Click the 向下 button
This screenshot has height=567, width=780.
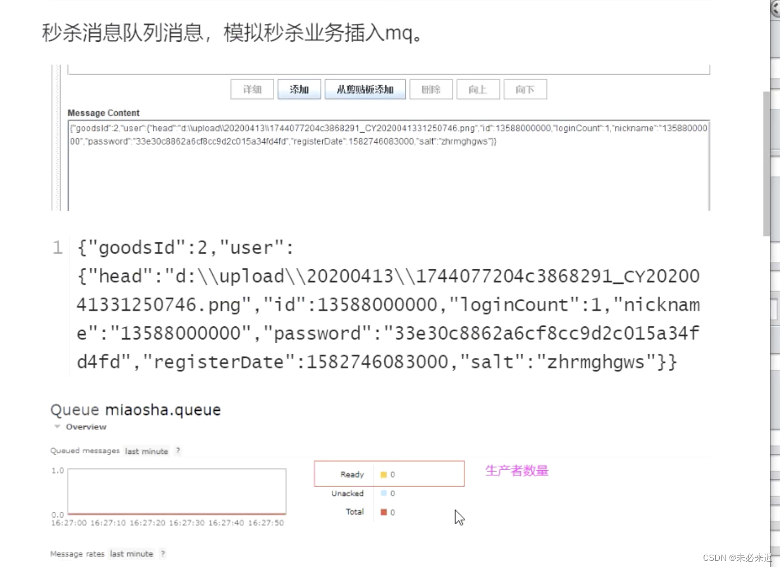point(525,89)
